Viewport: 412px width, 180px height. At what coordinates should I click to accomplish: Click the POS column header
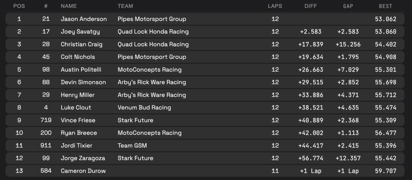[x=19, y=6]
